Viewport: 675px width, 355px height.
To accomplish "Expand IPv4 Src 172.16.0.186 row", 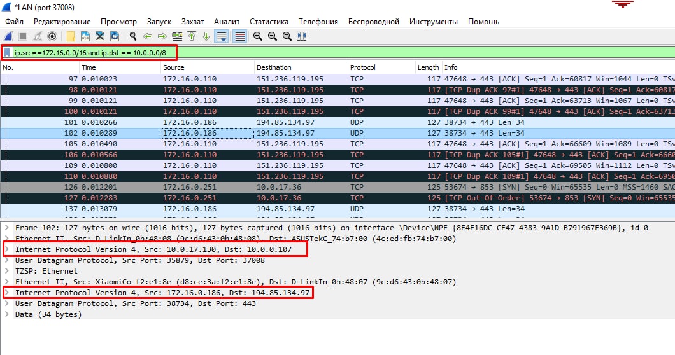I will pos(7,293).
